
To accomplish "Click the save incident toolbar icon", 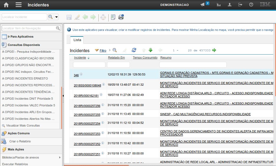I will 69,17.
